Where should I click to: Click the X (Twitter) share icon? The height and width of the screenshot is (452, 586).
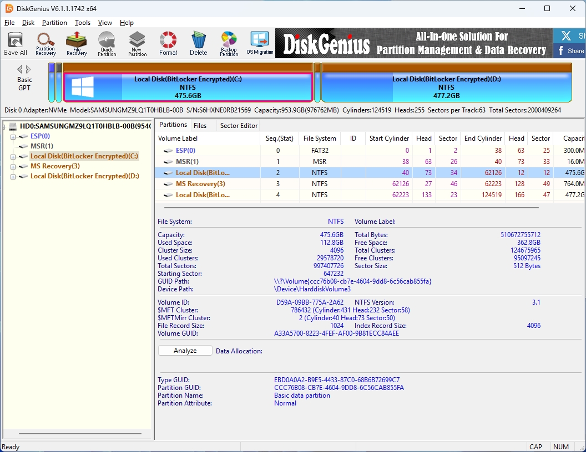pos(566,36)
